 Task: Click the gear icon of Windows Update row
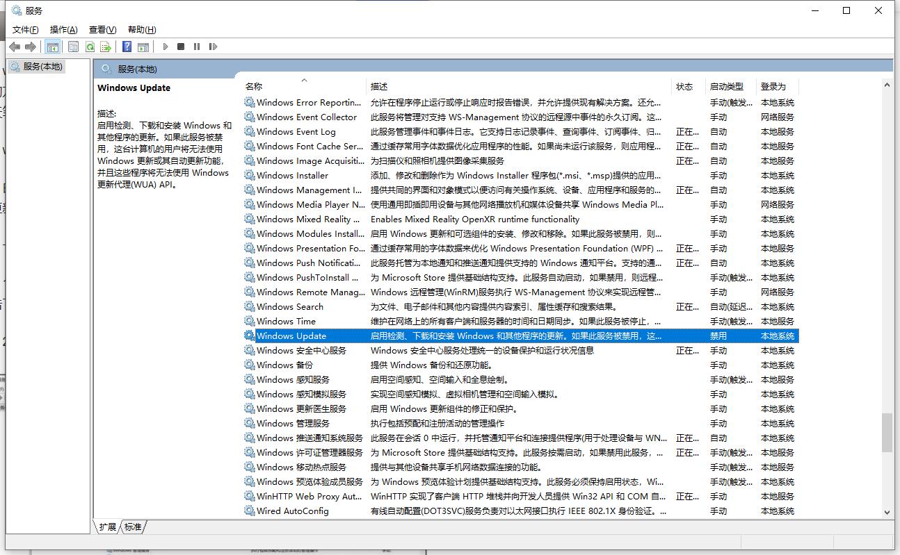click(x=250, y=336)
